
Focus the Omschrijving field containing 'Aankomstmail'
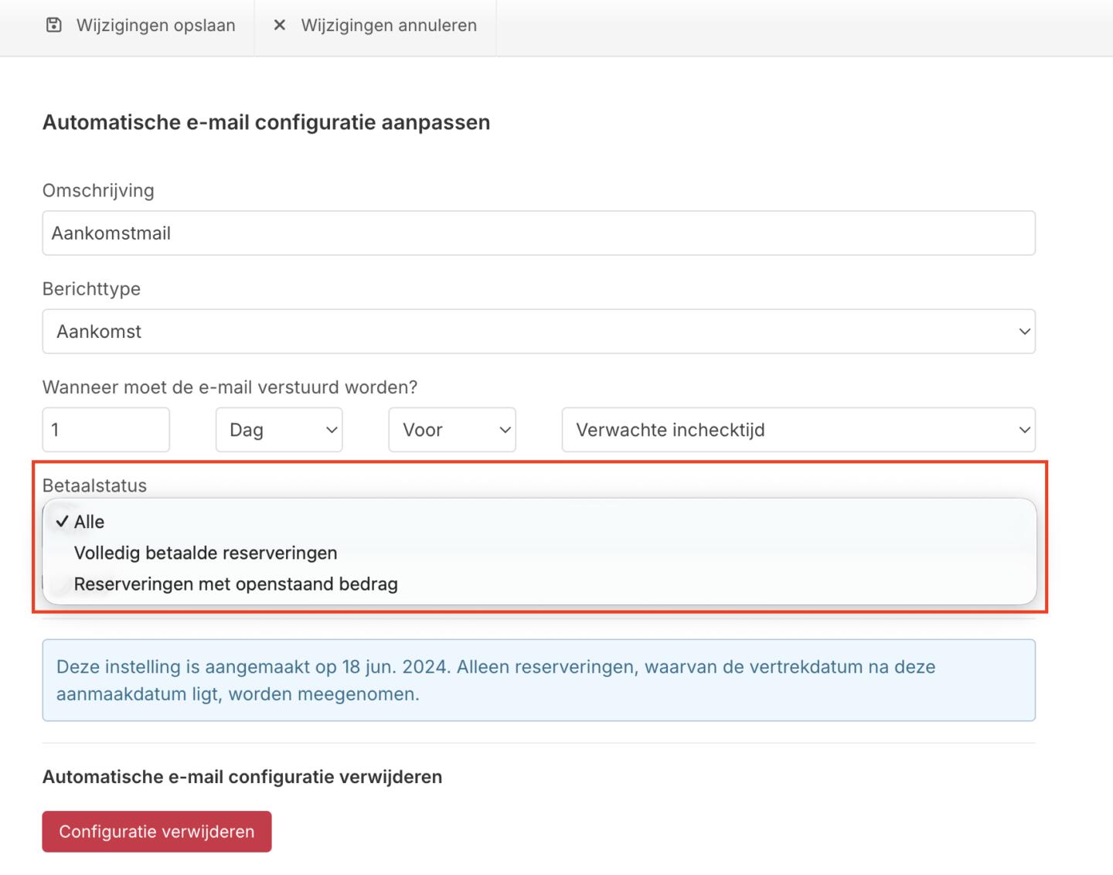(538, 233)
